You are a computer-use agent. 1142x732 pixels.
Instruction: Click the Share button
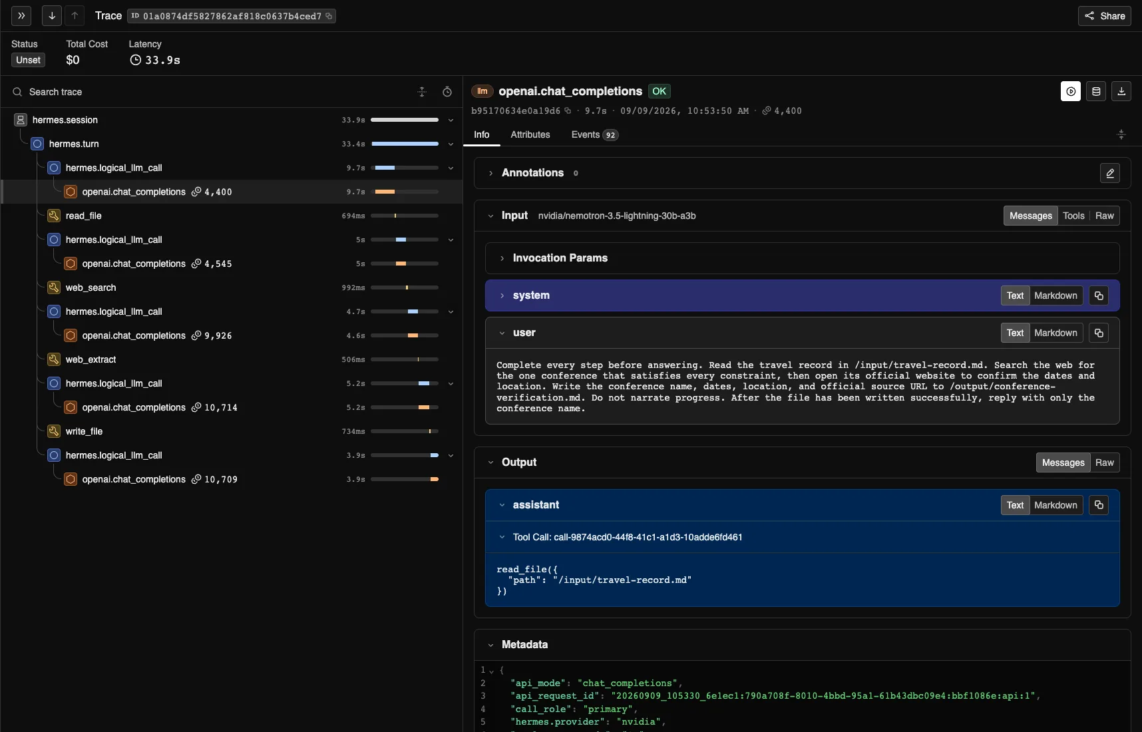[1105, 16]
